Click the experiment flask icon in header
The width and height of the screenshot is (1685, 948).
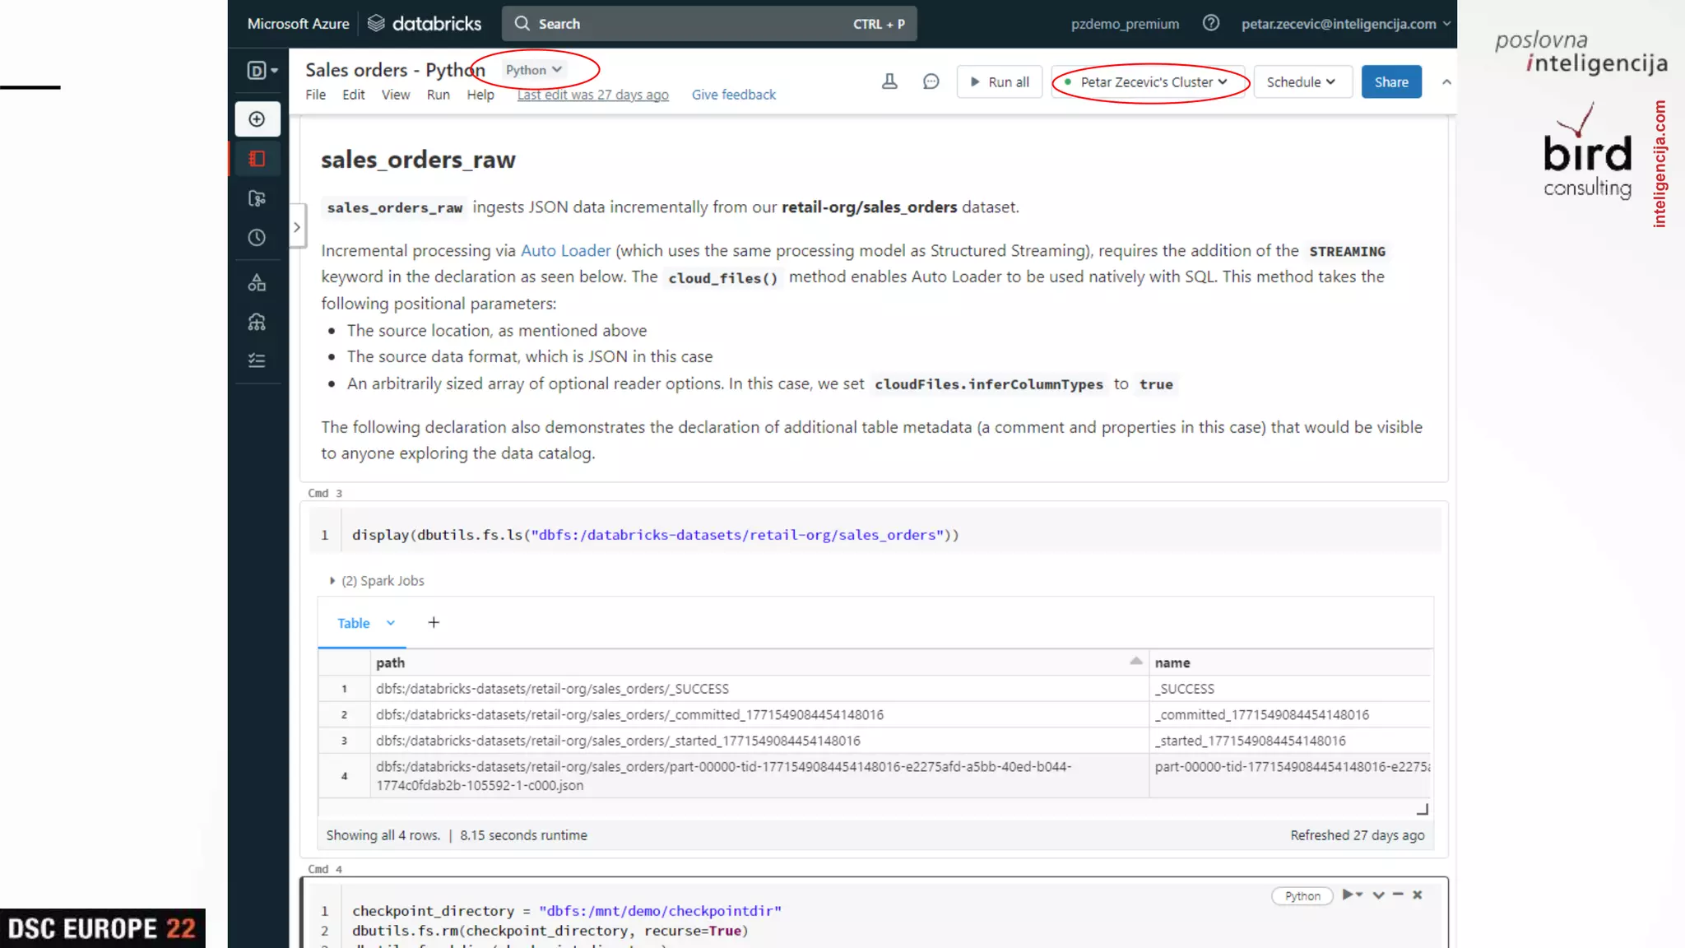889,81
